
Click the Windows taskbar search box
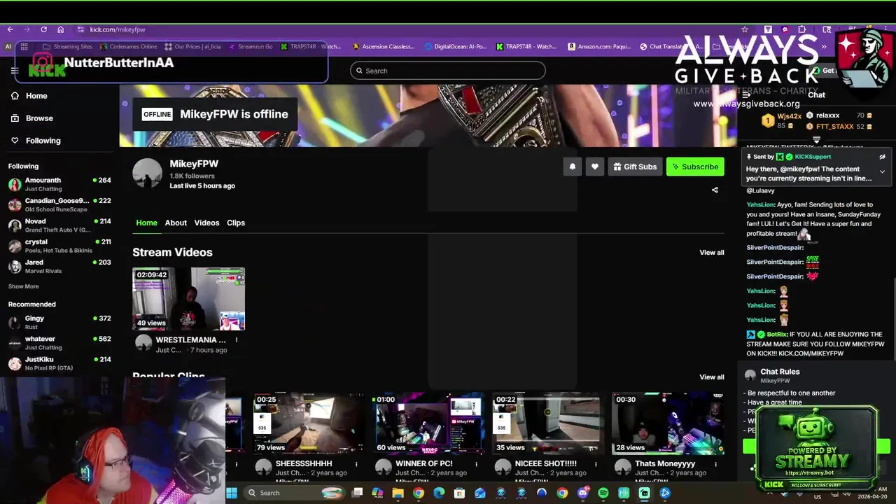click(294, 493)
